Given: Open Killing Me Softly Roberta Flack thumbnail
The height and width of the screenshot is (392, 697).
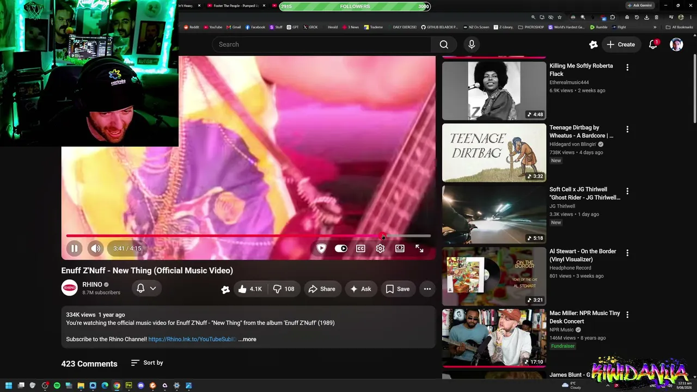Looking at the screenshot, I should tap(494, 91).
